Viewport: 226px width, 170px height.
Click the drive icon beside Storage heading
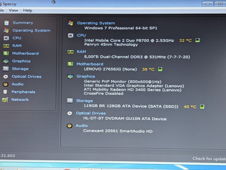click(x=70, y=100)
